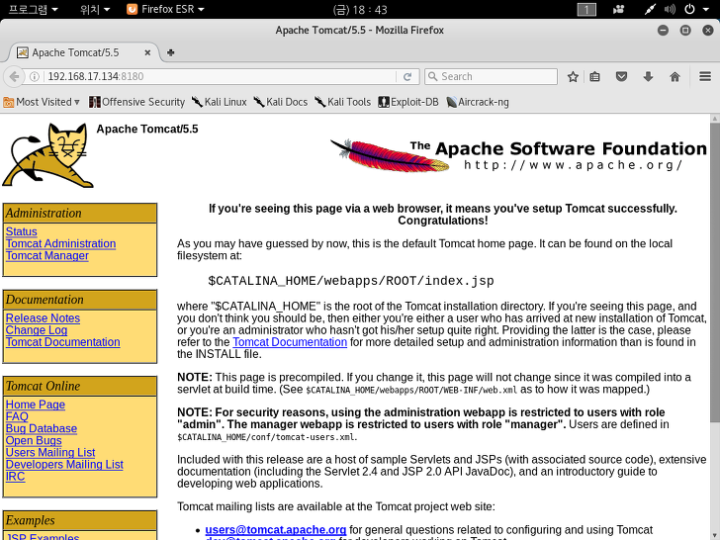This screenshot has height=540, width=720.
Task: Select the Apache Tomcat/5.5 tab
Action: [84, 52]
